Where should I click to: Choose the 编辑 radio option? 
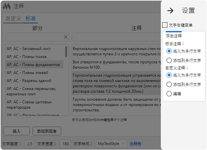pos(169,94)
